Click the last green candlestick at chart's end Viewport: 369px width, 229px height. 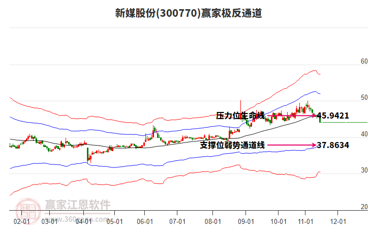pos(320,119)
